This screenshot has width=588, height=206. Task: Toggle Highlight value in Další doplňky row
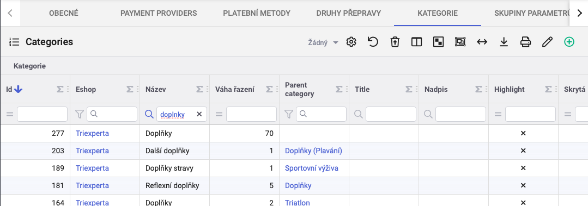(x=523, y=151)
